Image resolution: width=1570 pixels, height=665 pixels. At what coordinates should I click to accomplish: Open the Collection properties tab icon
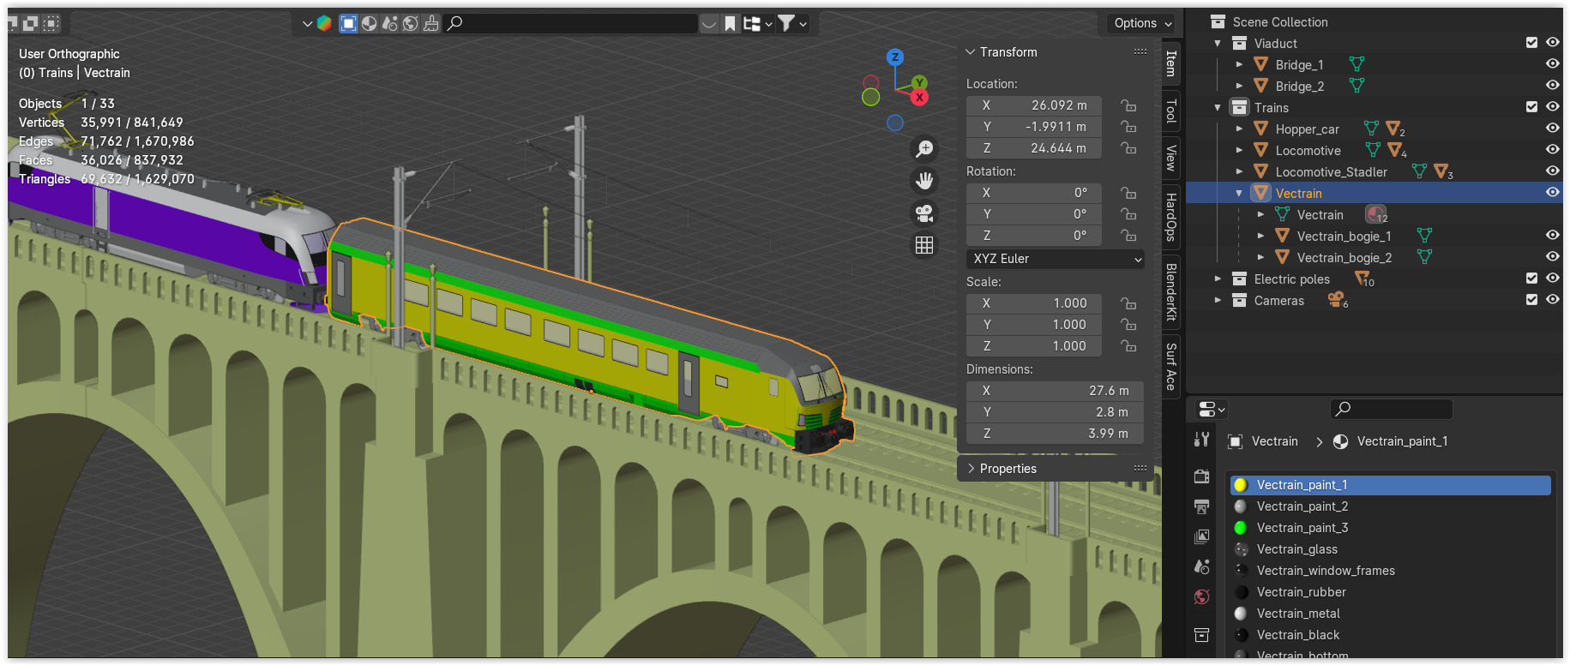[x=1202, y=635]
